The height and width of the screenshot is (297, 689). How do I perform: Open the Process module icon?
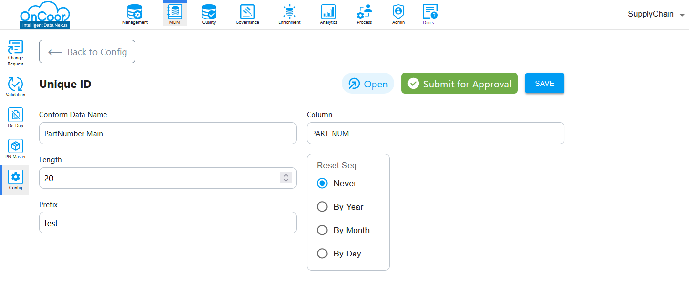364,15
